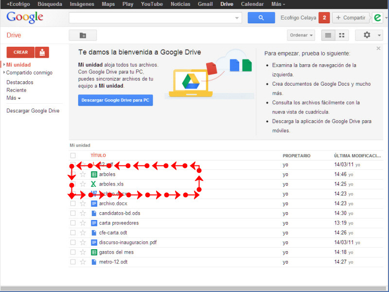Screen dimensions: 389x292
Task: Click the blue search magnifier button
Action: tap(261, 18)
